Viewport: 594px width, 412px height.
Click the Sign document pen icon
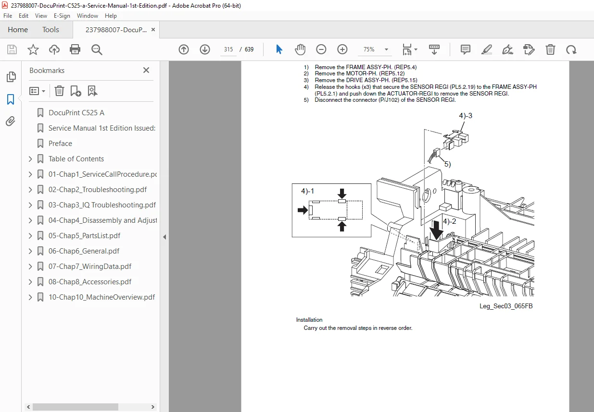(x=507, y=49)
